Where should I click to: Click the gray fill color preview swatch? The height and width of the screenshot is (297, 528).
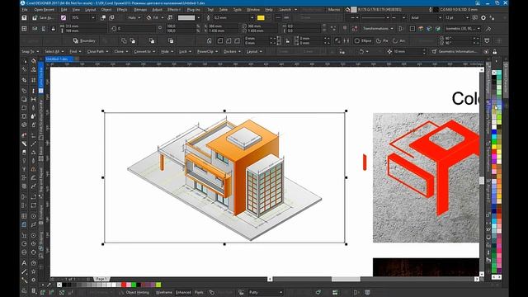pos(186,17)
